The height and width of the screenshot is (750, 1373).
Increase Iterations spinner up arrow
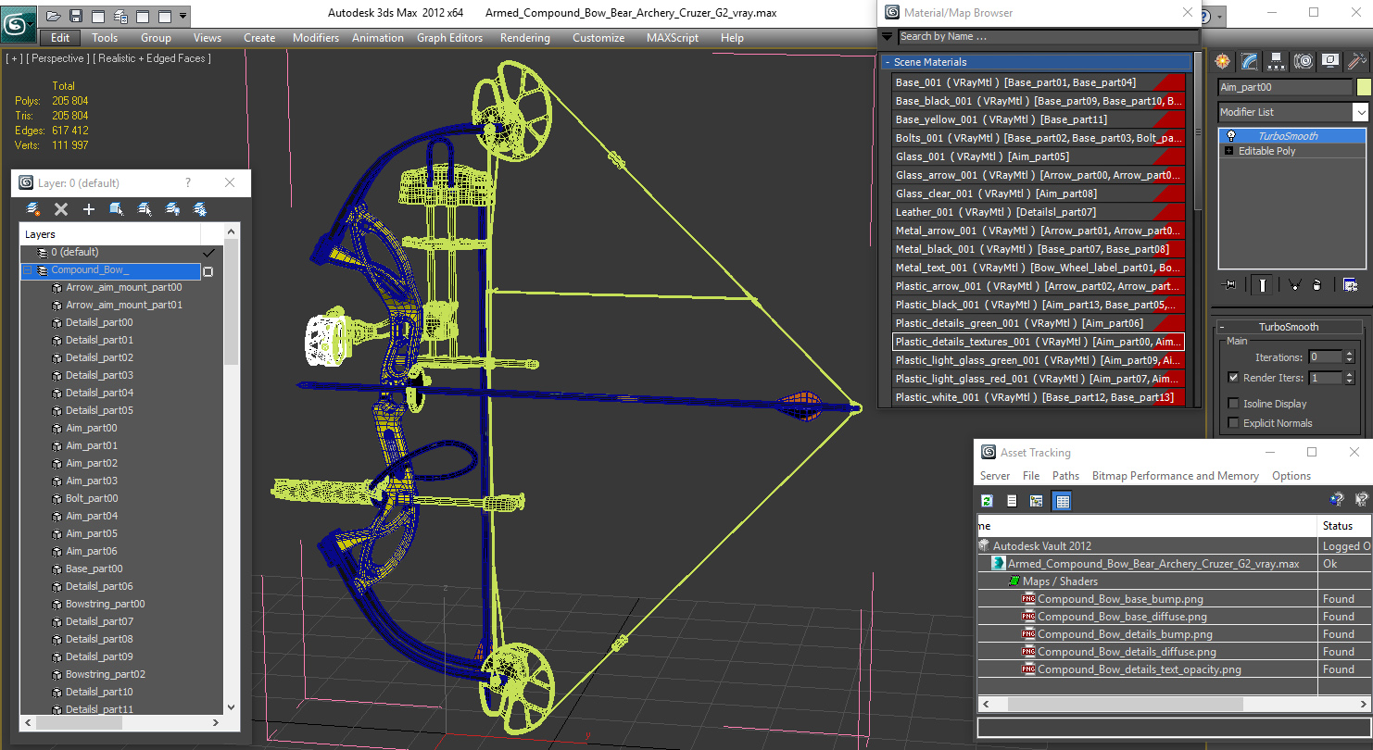coord(1348,354)
